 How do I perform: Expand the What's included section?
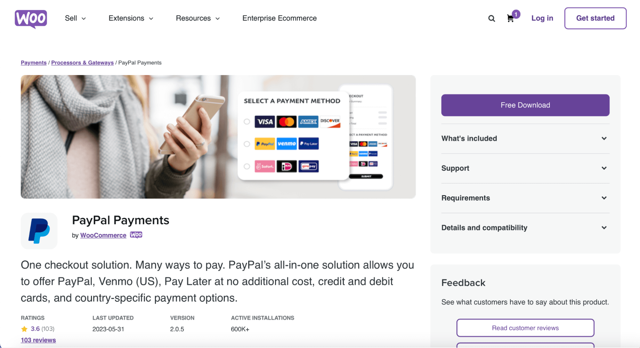point(525,138)
